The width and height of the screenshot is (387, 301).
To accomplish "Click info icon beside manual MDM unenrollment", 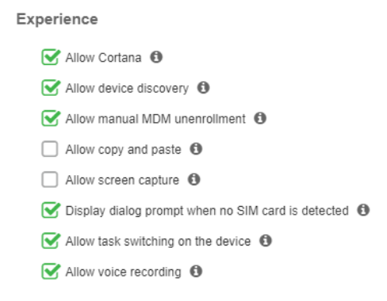I will click(260, 118).
